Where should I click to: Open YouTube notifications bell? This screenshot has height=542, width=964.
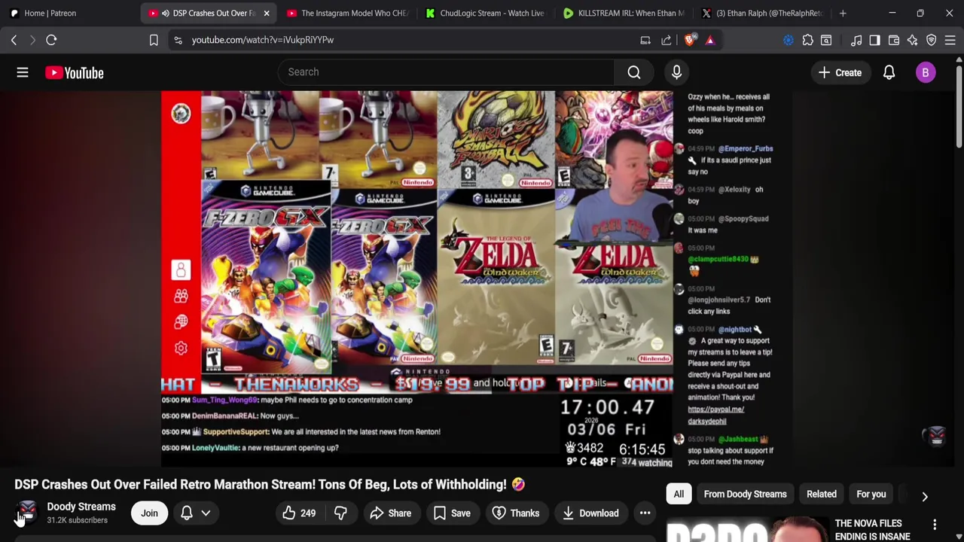coord(889,72)
